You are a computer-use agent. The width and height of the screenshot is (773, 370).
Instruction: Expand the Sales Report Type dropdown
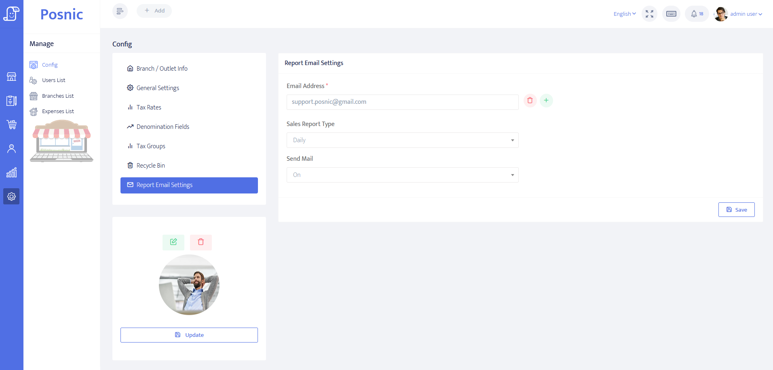point(402,140)
